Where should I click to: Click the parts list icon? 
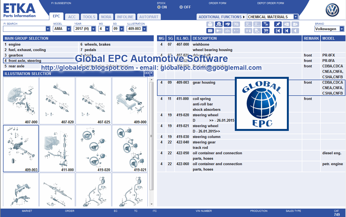click(210, 30)
